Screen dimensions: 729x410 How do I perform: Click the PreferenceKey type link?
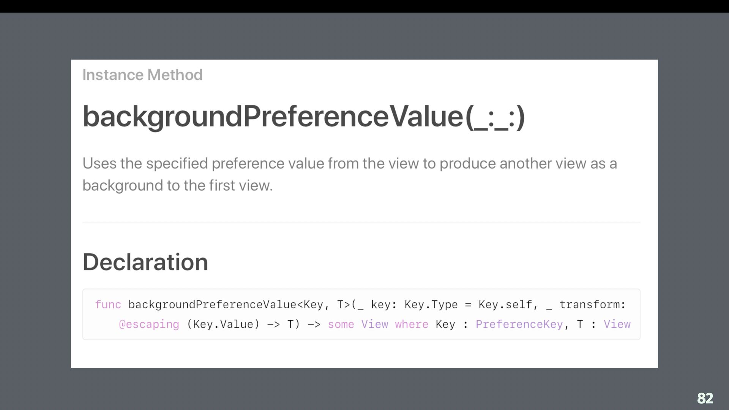519,324
